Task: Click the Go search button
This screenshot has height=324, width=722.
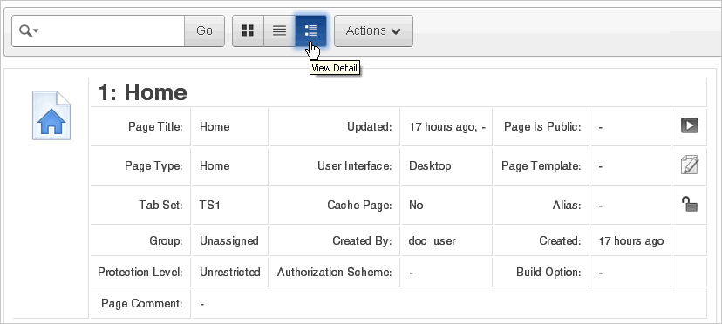Action: tap(204, 30)
